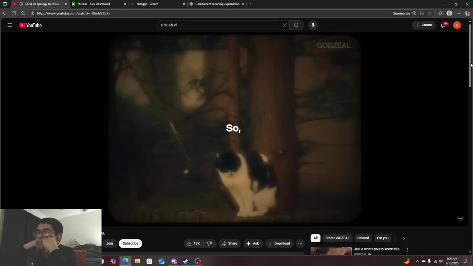Open OBS Studio on the taskbar
The width and height of the screenshot is (473, 266).
(198, 261)
